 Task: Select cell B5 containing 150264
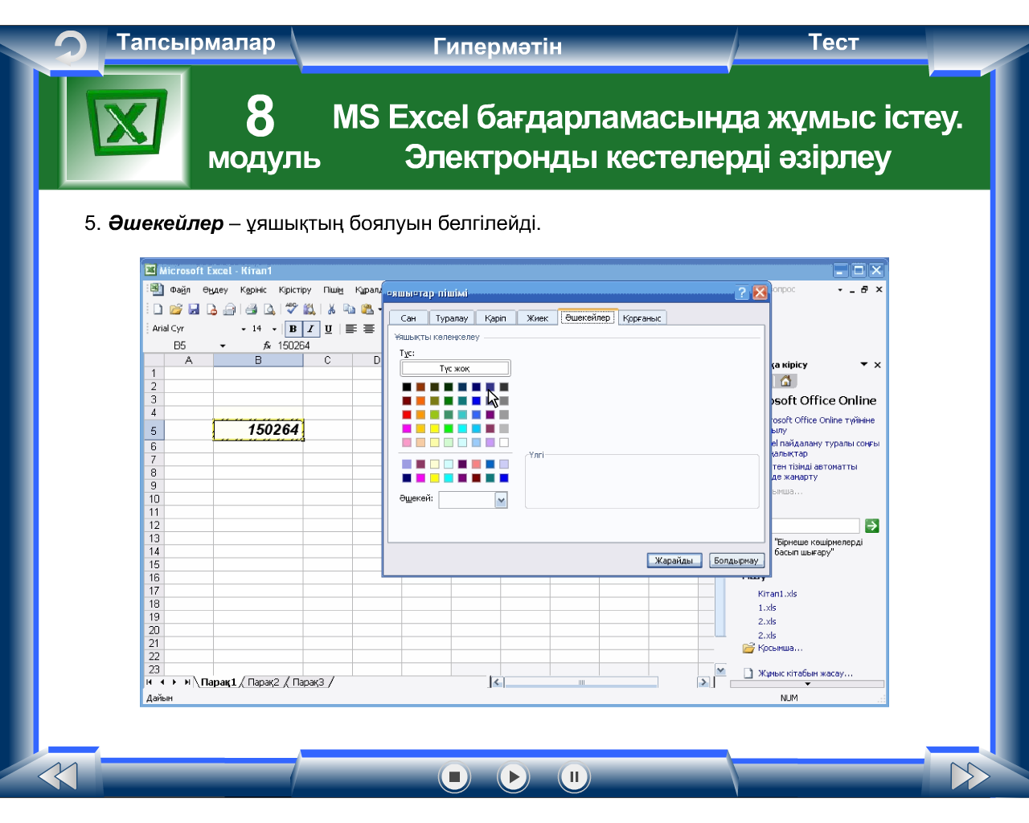point(258,430)
